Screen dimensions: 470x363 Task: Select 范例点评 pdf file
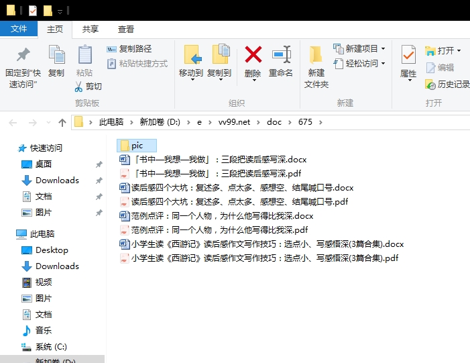[213, 229]
